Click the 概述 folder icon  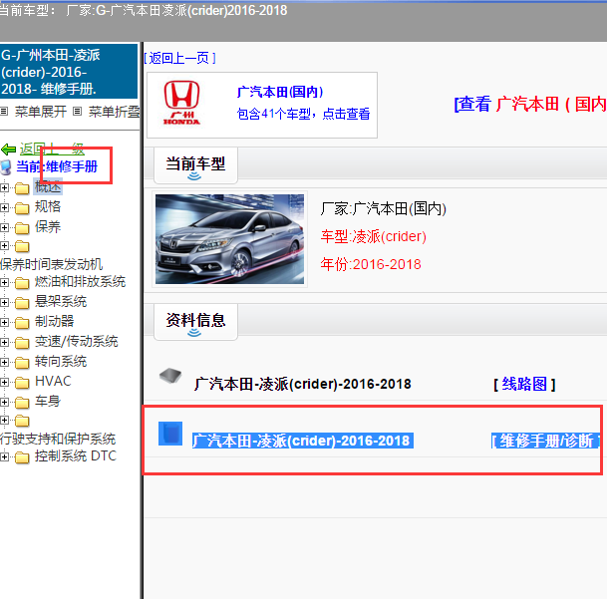[22, 188]
